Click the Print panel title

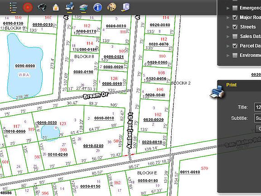pos(232,85)
